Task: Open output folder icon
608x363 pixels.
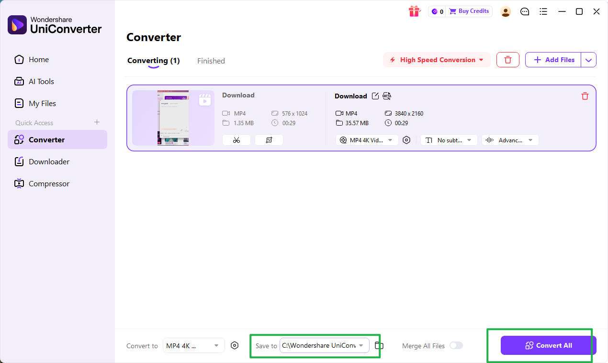Action: (379, 345)
